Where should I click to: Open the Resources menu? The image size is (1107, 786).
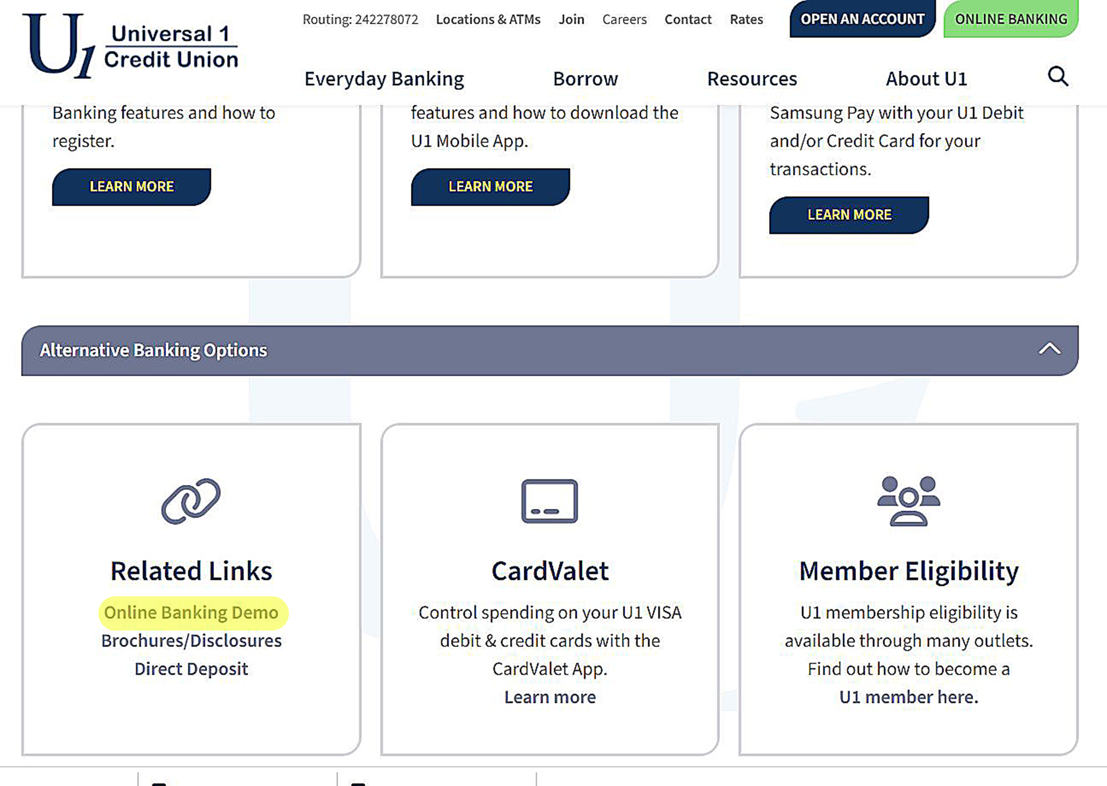point(752,79)
